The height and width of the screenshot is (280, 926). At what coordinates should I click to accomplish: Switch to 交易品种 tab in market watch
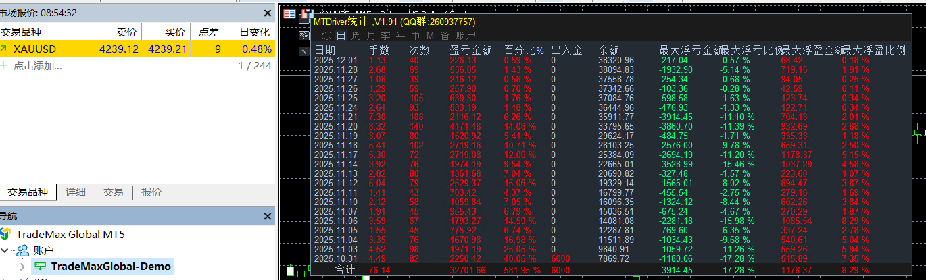pos(28,192)
